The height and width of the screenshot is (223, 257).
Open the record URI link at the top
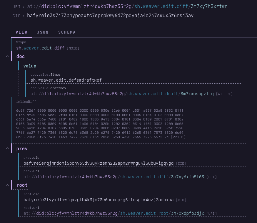tap(126, 6)
